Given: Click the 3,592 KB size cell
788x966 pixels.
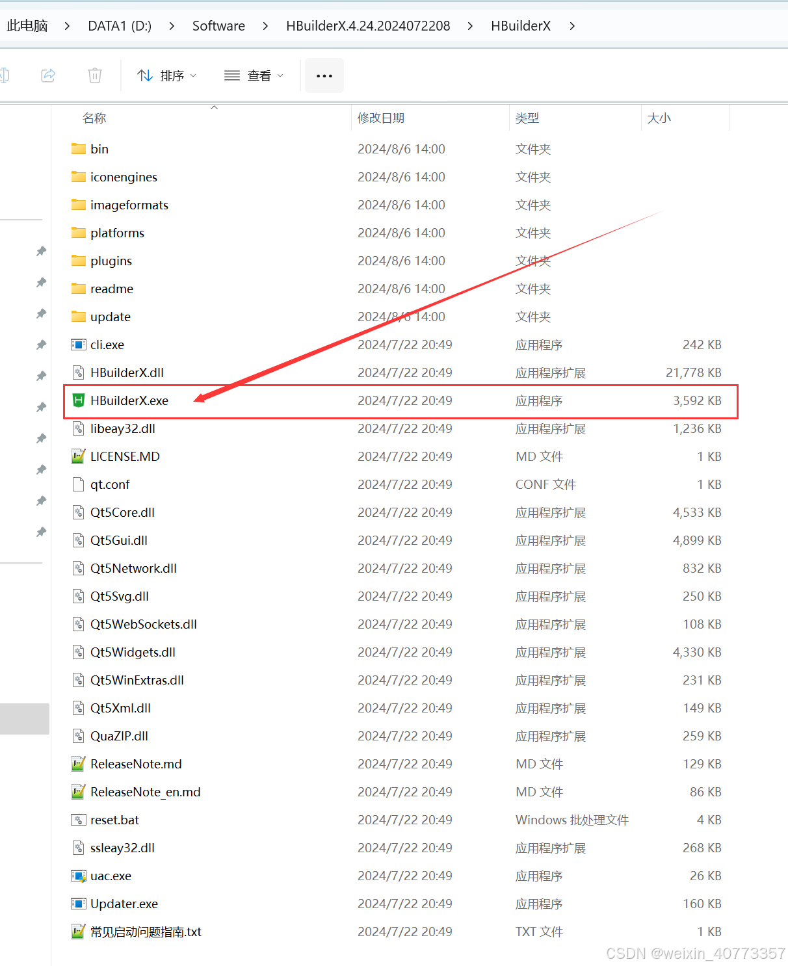Looking at the screenshot, I should point(698,400).
